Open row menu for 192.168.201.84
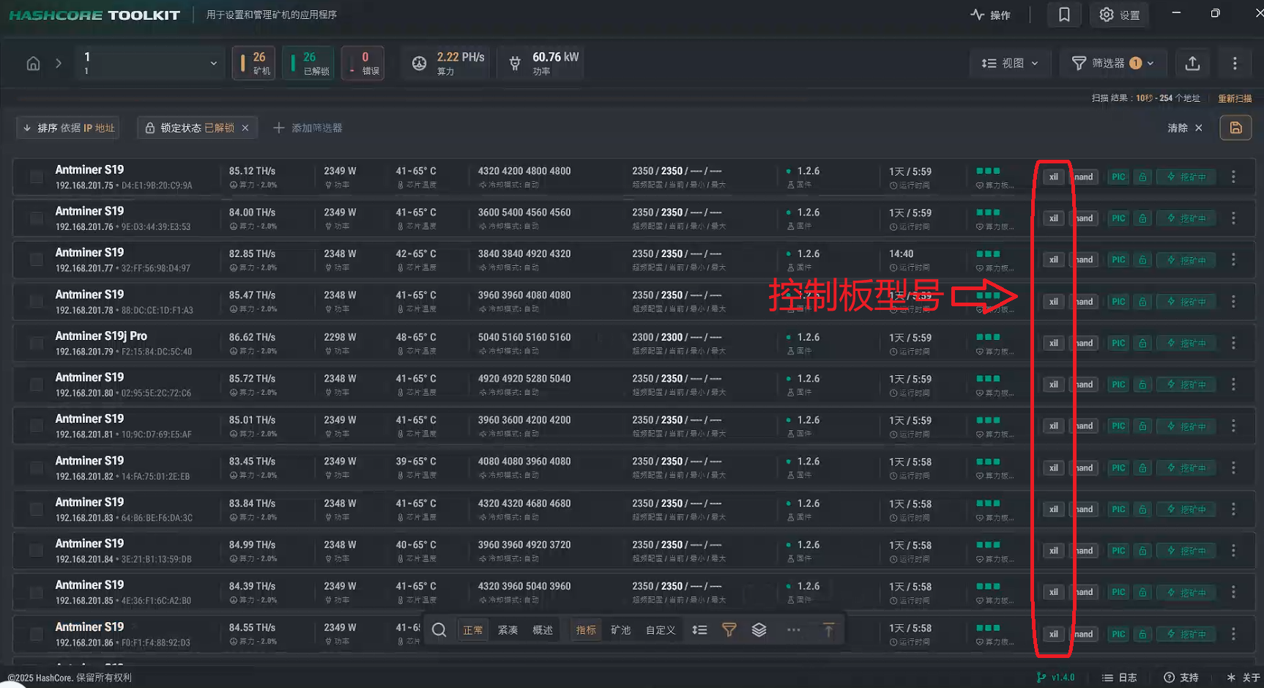The width and height of the screenshot is (1264, 688). point(1233,551)
